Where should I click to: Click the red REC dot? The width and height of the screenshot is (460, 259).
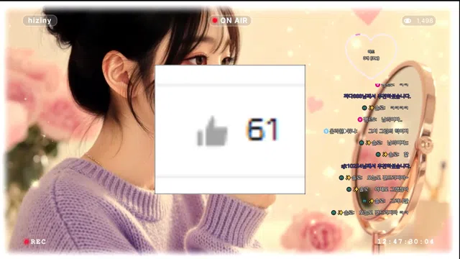pyautogui.click(x=27, y=242)
